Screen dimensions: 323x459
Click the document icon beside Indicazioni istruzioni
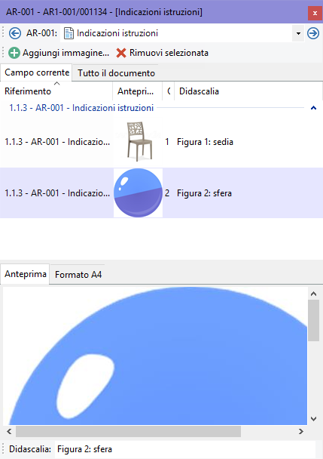pos(69,33)
